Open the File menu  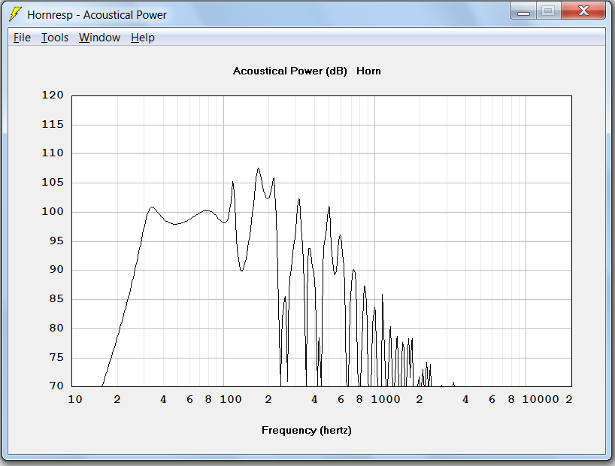22,38
